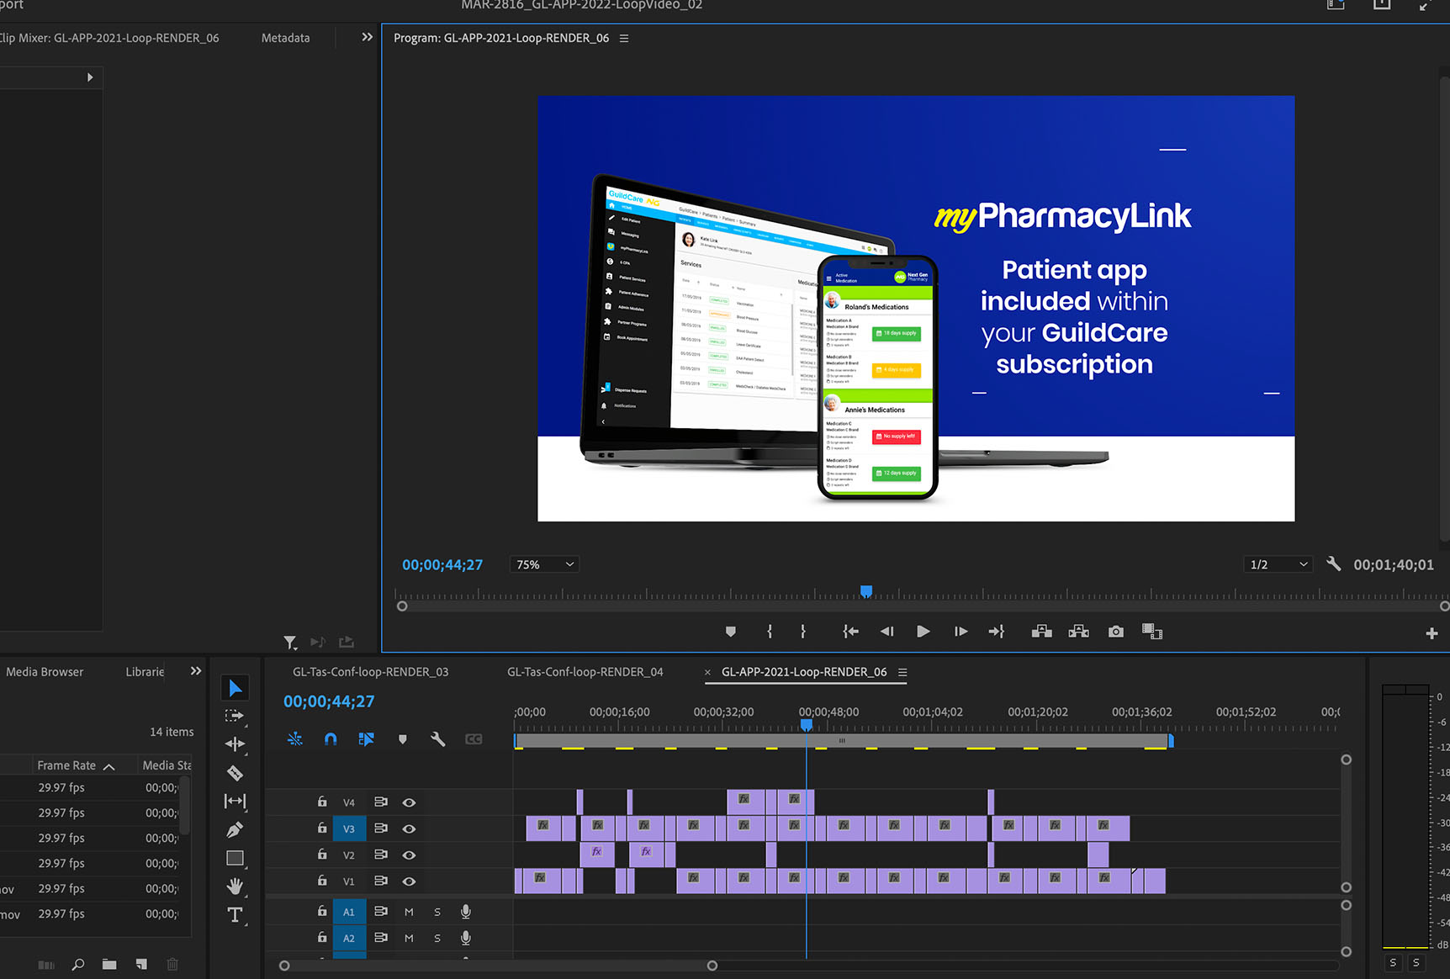The height and width of the screenshot is (979, 1450).
Task: Switch to GL-Tas-Conf-loop-RENDER_03 timeline tab
Action: point(370,672)
